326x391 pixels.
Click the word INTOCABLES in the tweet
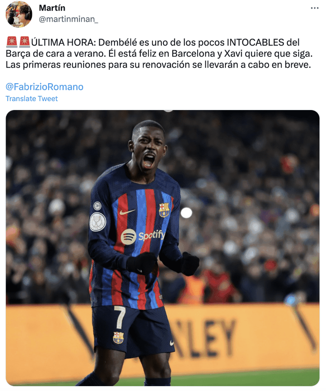tap(255, 42)
